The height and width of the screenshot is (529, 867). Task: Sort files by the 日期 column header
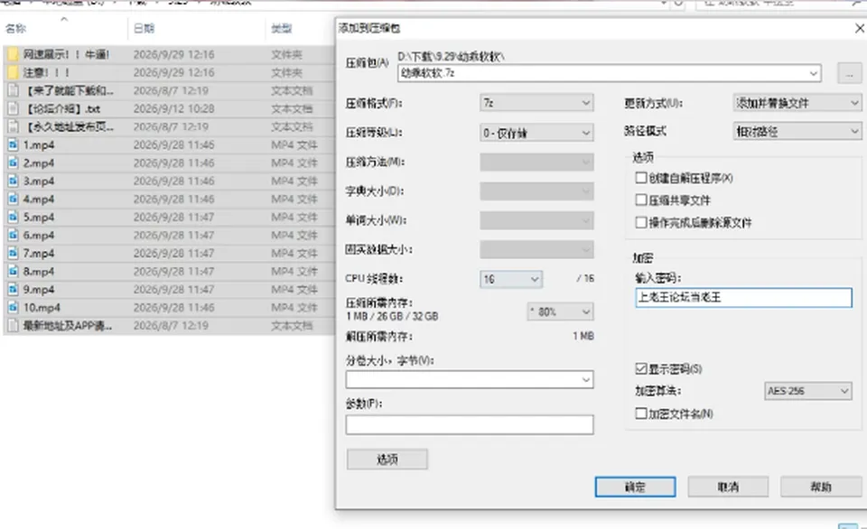[144, 28]
